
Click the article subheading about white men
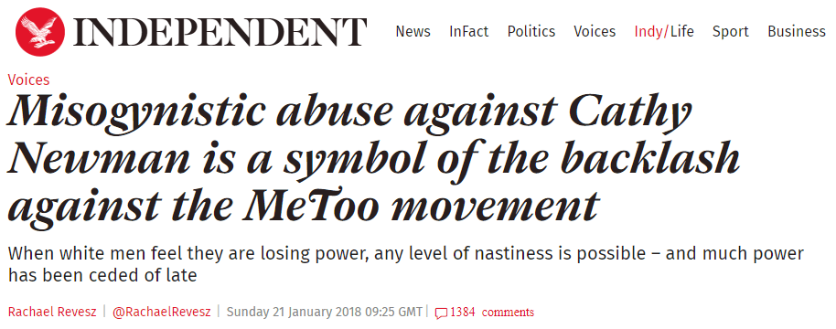click(x=405, y=265)
